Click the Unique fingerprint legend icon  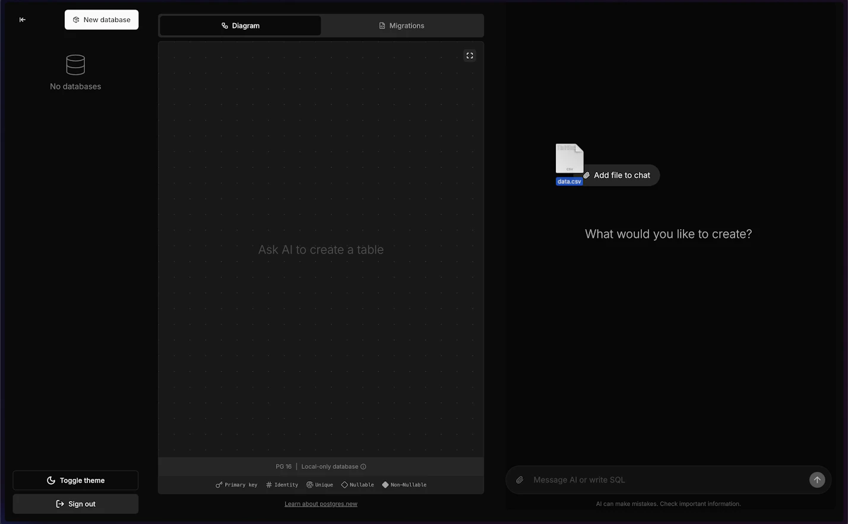tap(309, 485)
